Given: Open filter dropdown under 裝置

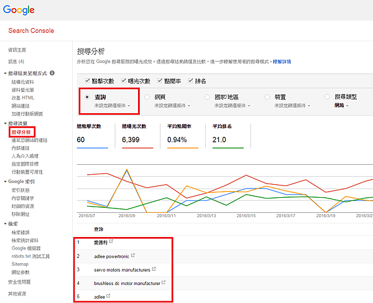Looking at the screenshot, I should [292, 105].
